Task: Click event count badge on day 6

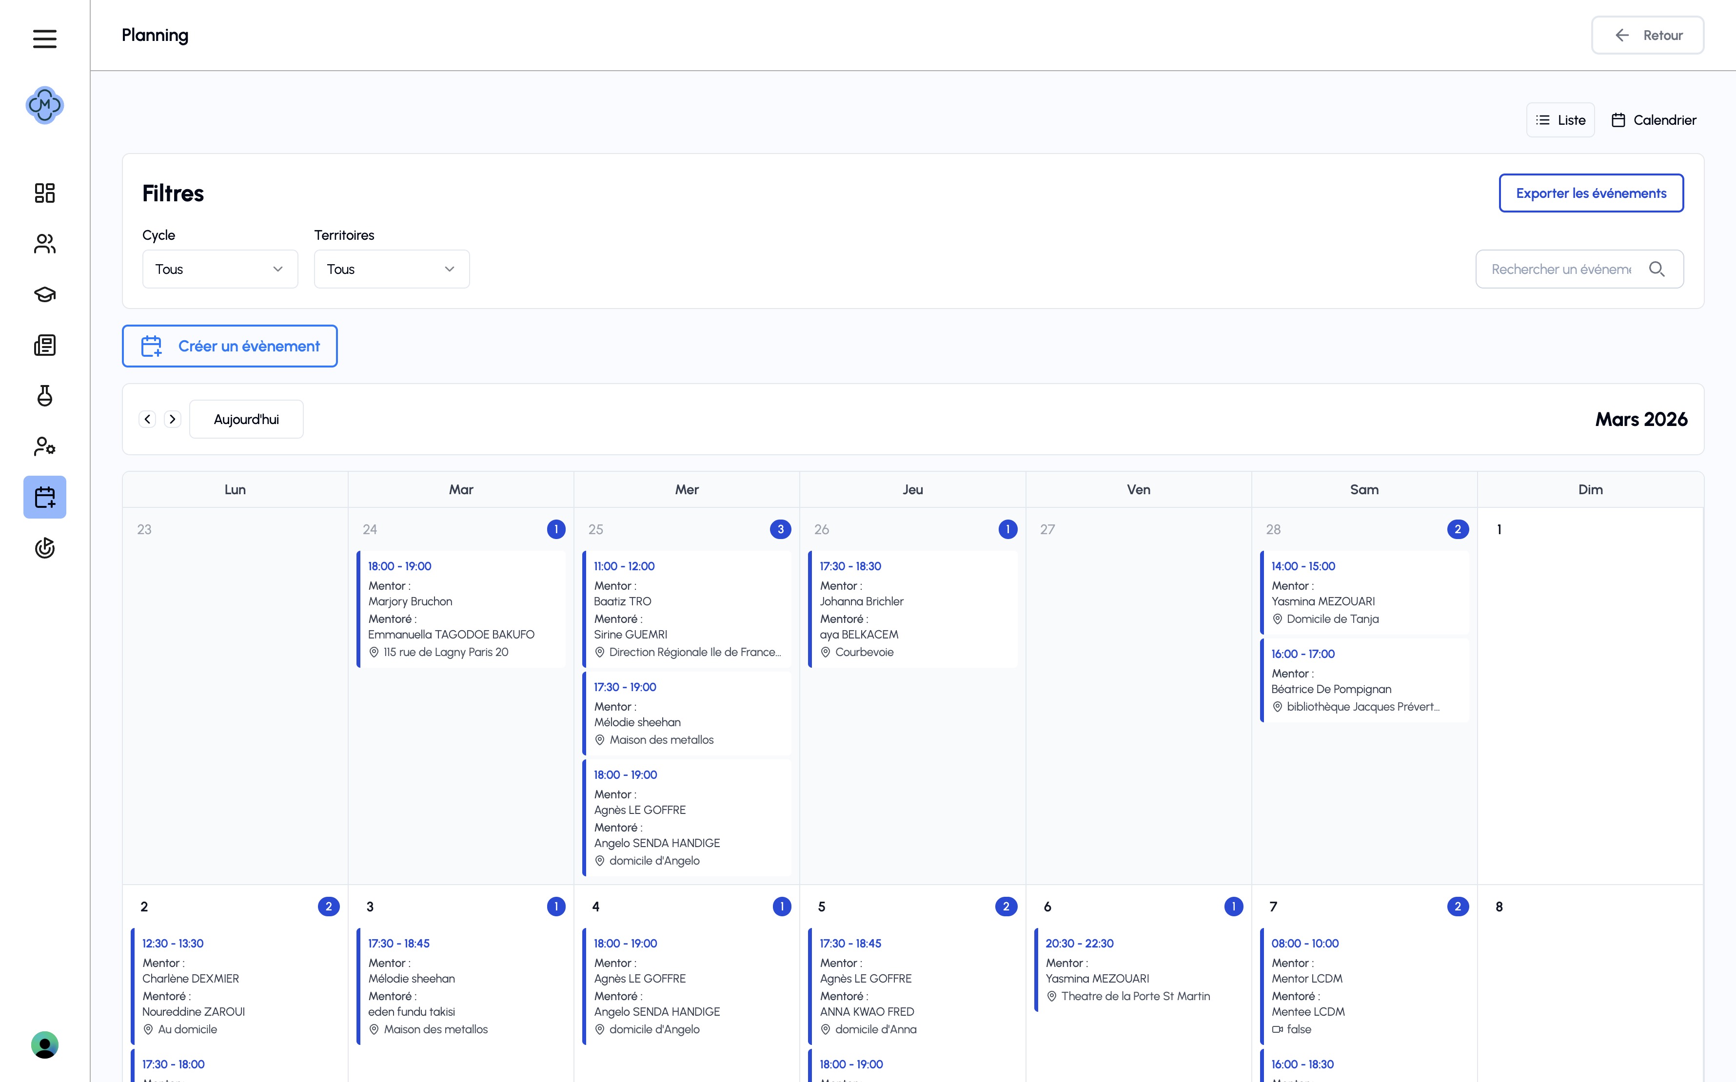Action: pyautogui.click(x=1233, y=907)
